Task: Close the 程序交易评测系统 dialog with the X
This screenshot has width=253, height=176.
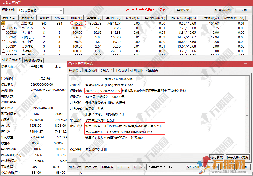Action: tap(250, 64)
